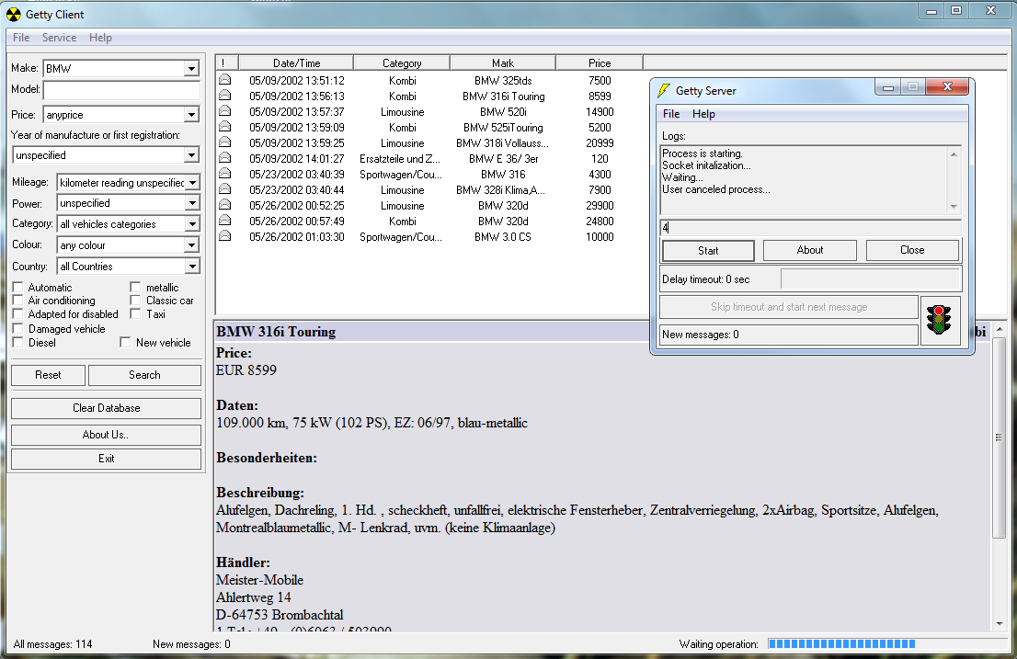Click the details pane vertical scrollbar thumb
Screen dimensions: 1017x659
coord(999,437)
